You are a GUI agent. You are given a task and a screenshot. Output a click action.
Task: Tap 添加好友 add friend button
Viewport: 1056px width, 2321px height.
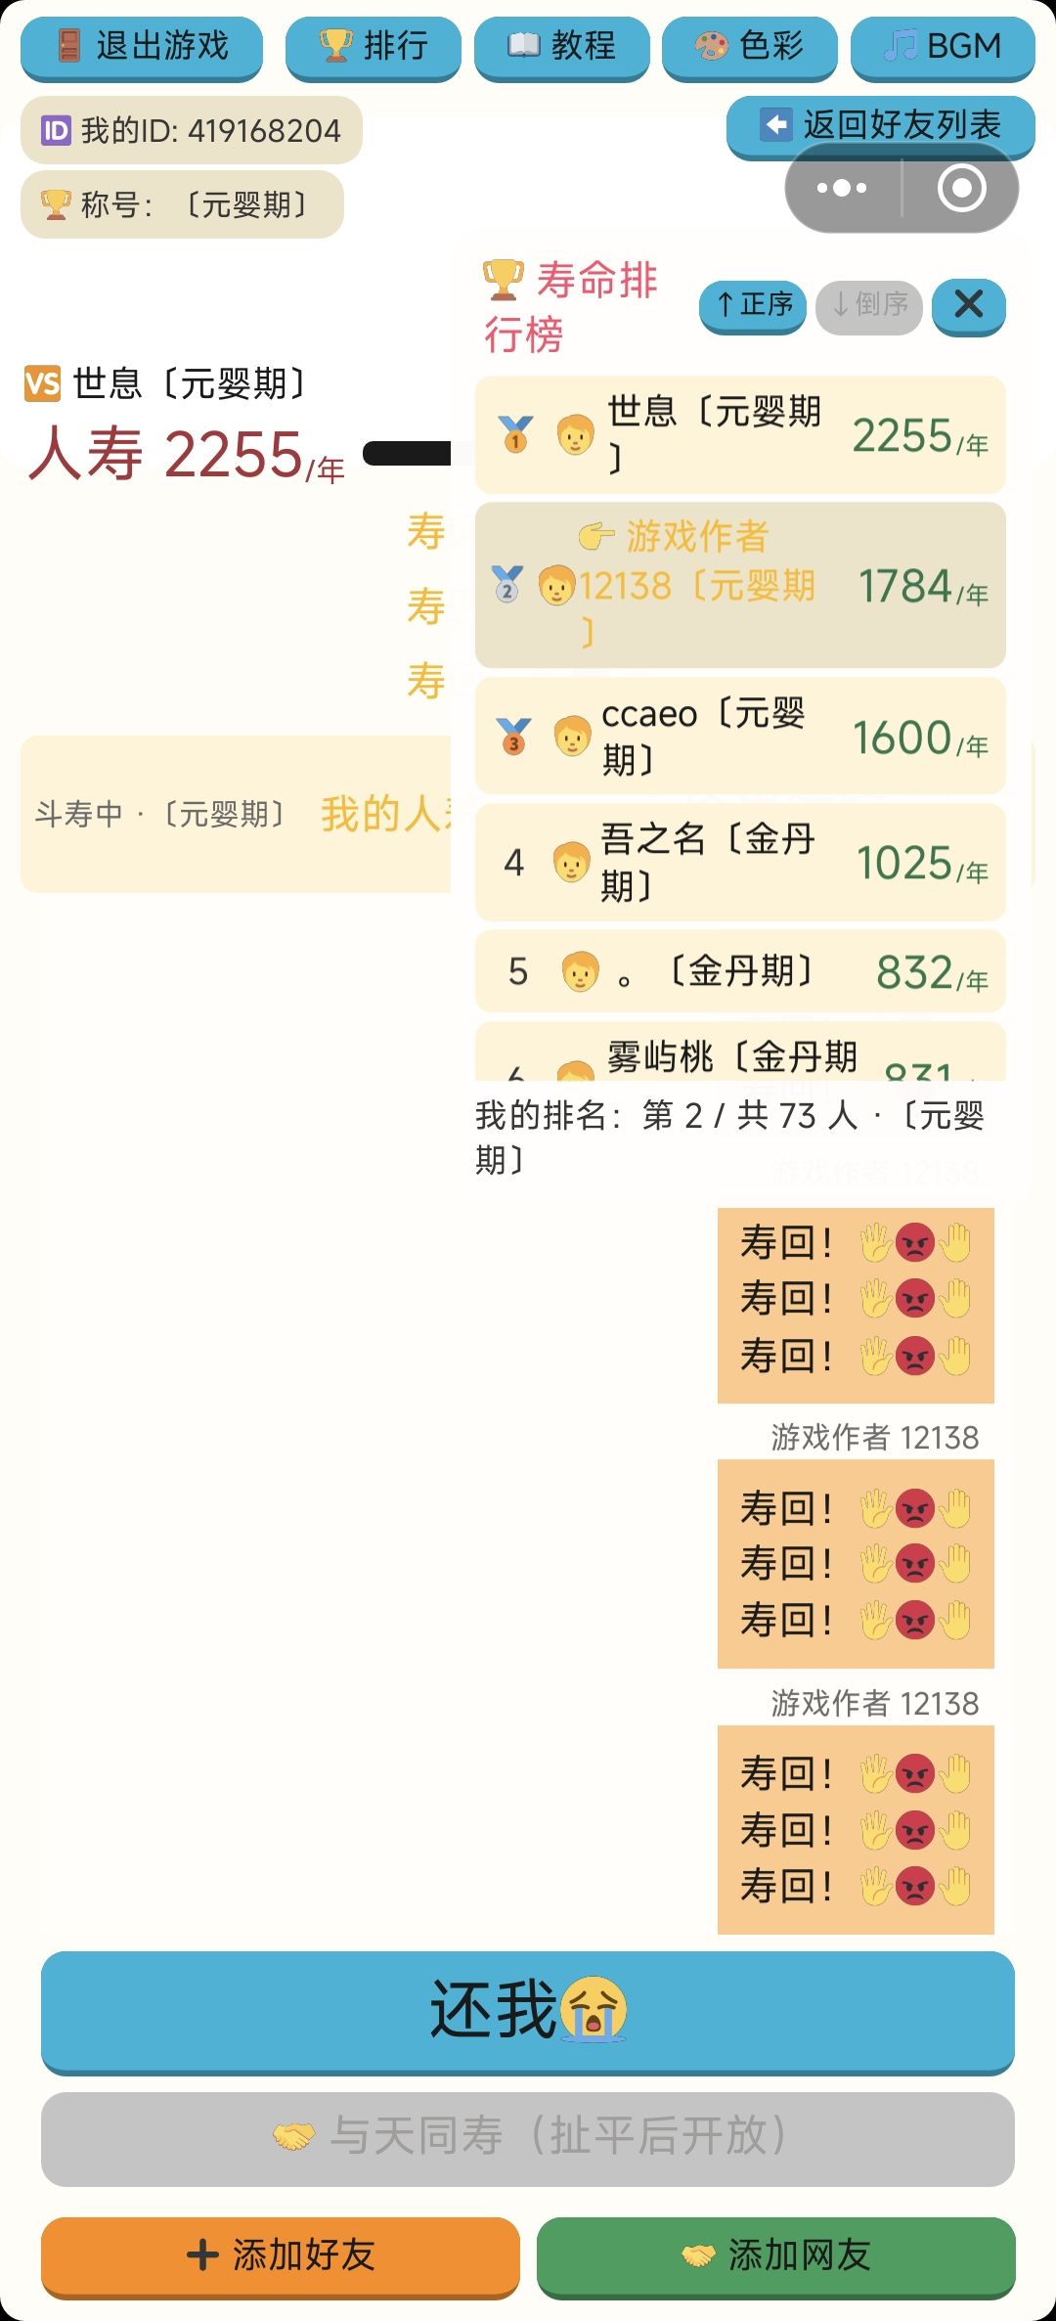[x=281, y=2255]
